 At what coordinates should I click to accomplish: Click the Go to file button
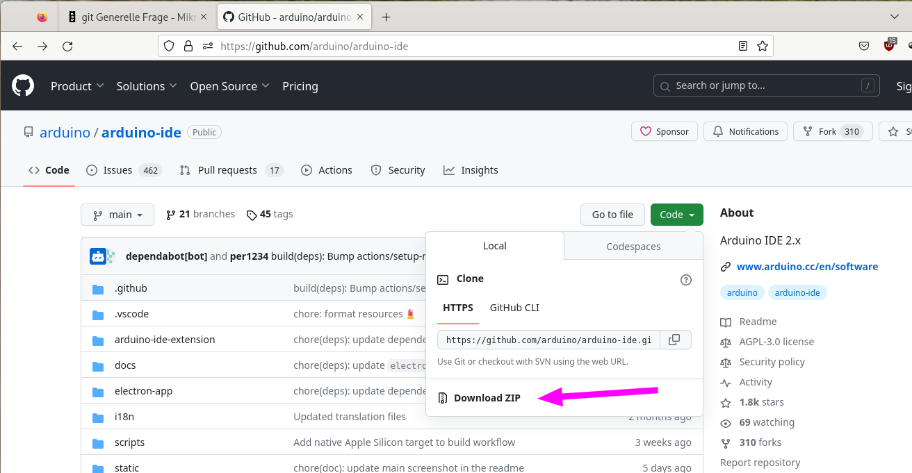[612, 215]
